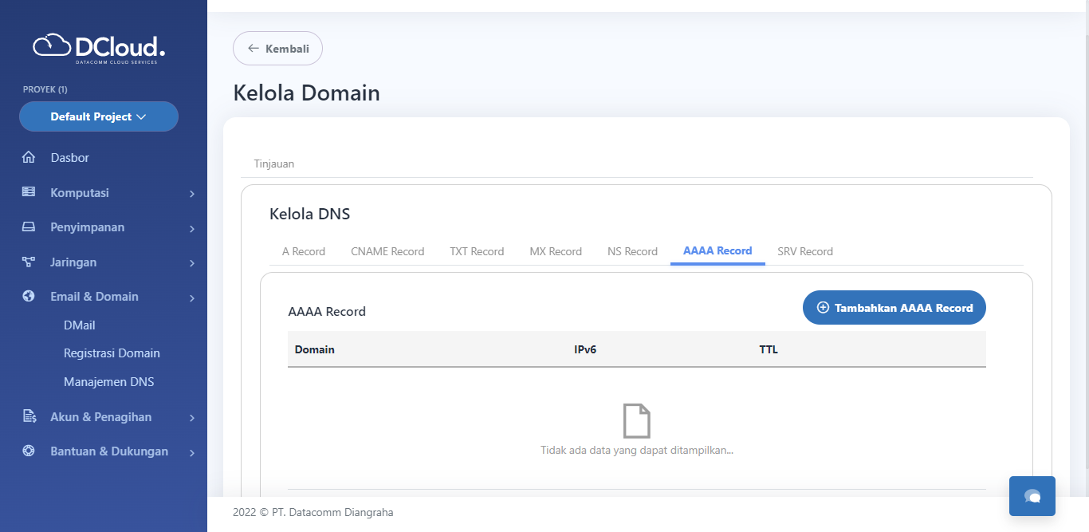Click the Email & Domain globe icon
Screen dimensions: 1089x532
(29, 296)
